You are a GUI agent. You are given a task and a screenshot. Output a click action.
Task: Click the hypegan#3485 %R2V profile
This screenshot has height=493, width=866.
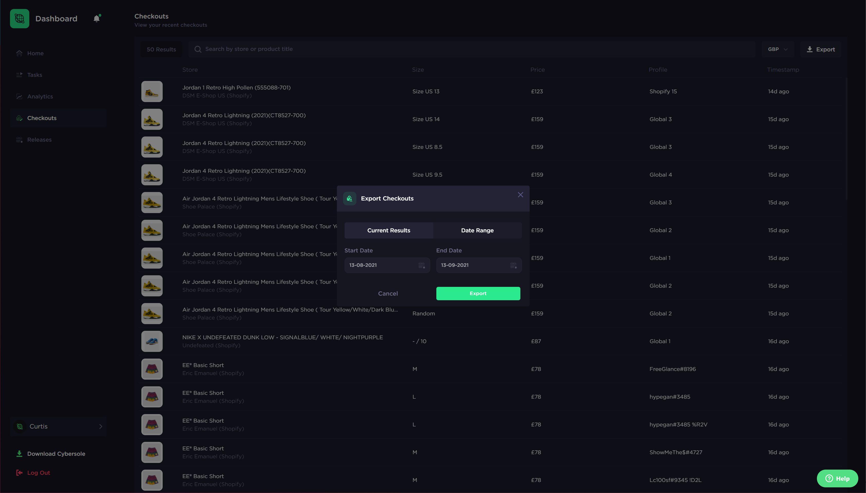pos(678,425)
